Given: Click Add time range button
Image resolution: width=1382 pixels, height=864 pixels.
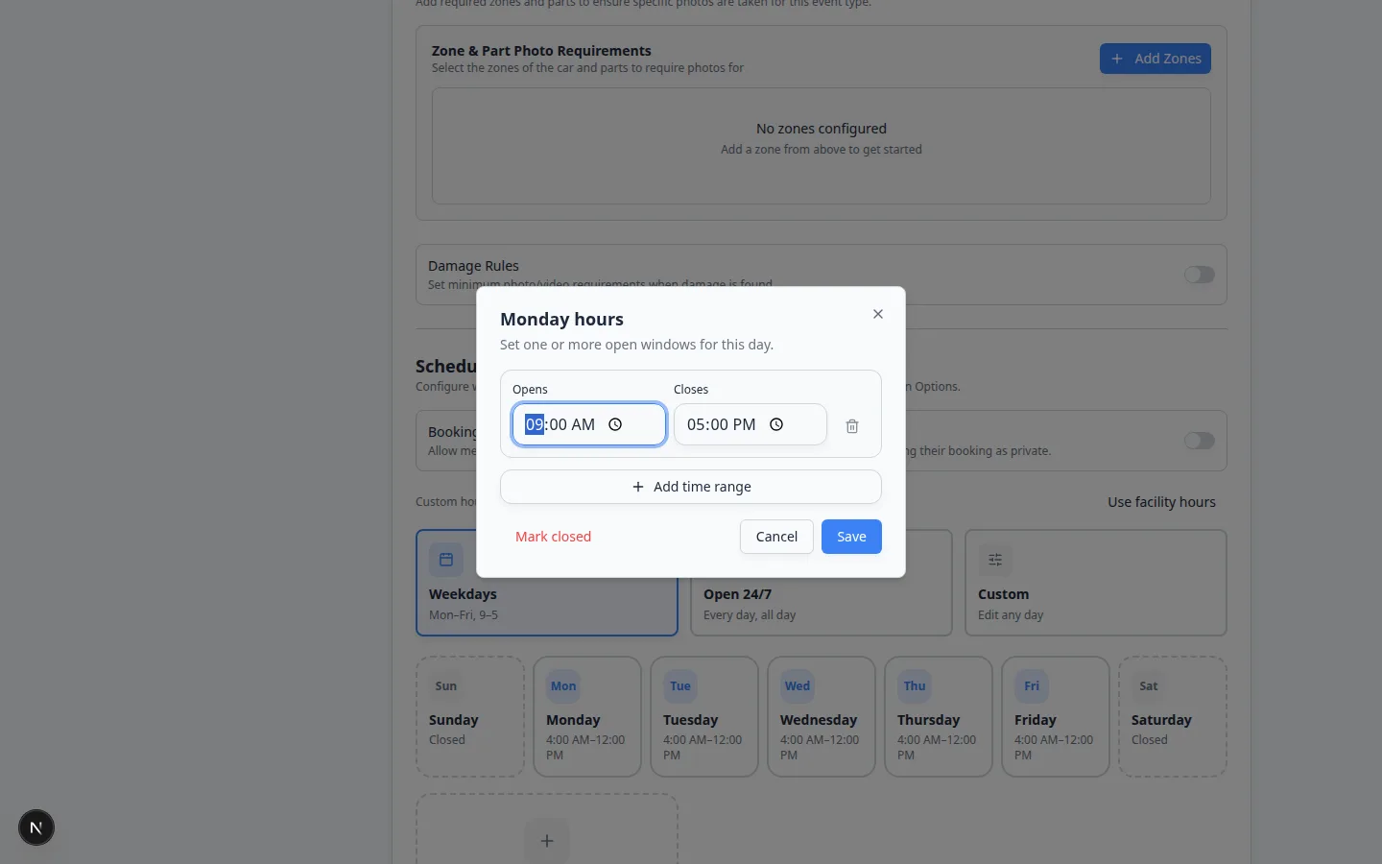Looking at the screenshot, I should pos(691,487).
